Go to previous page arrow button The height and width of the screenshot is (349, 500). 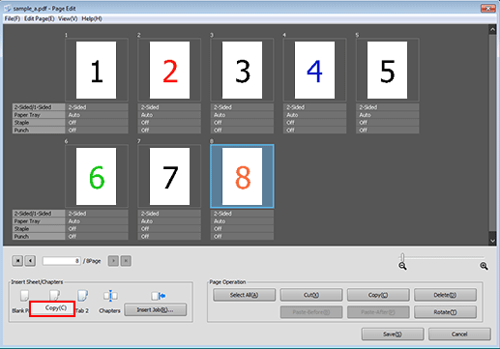click(x=30, y=261)
